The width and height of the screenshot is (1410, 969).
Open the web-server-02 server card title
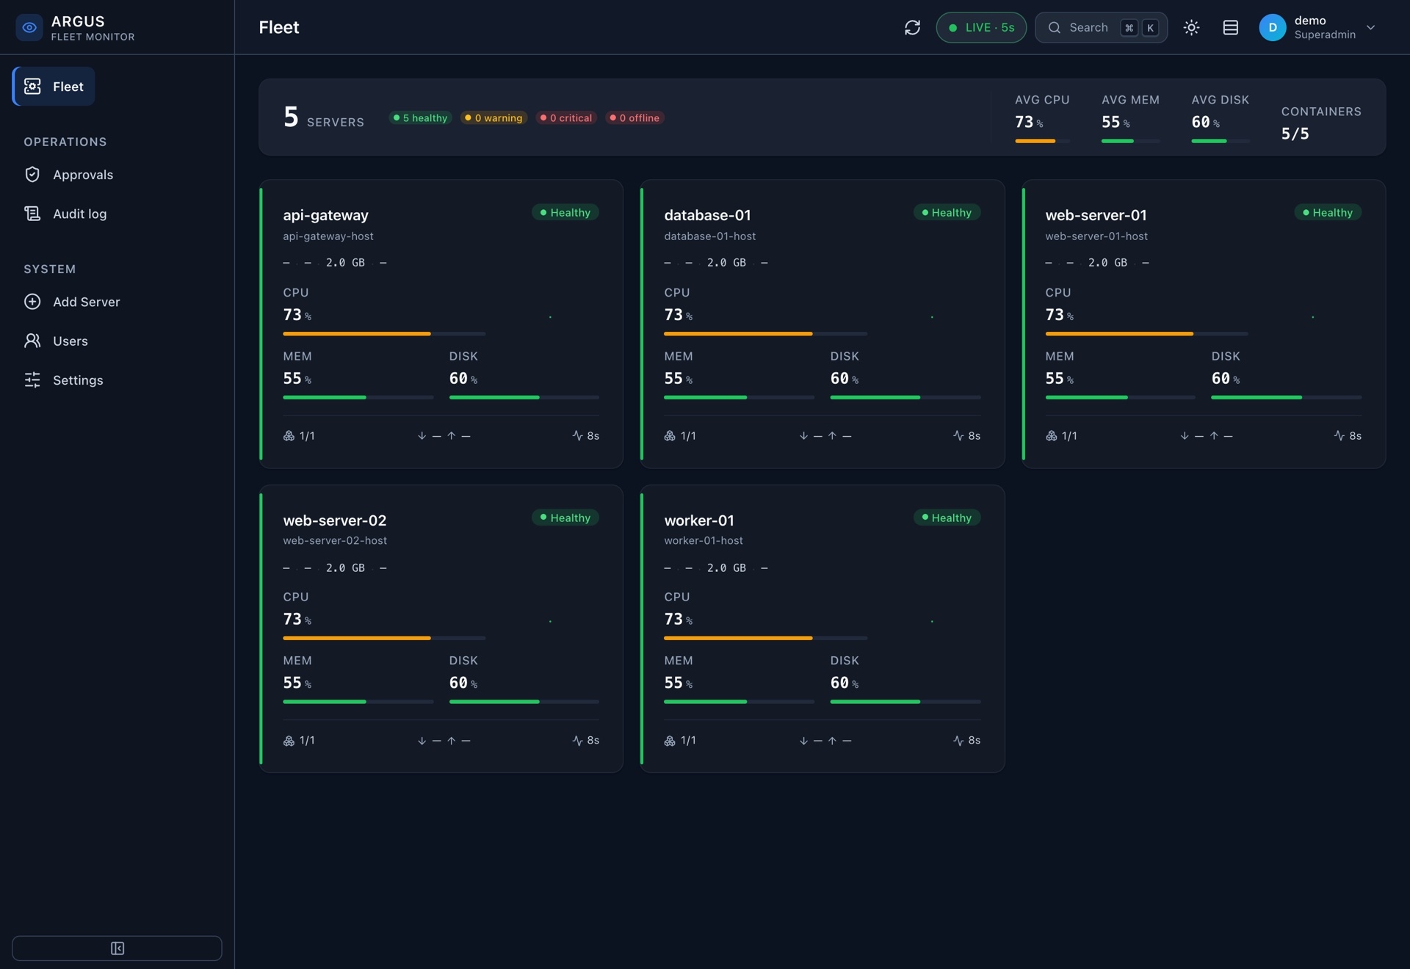click(x=334, y=520)
